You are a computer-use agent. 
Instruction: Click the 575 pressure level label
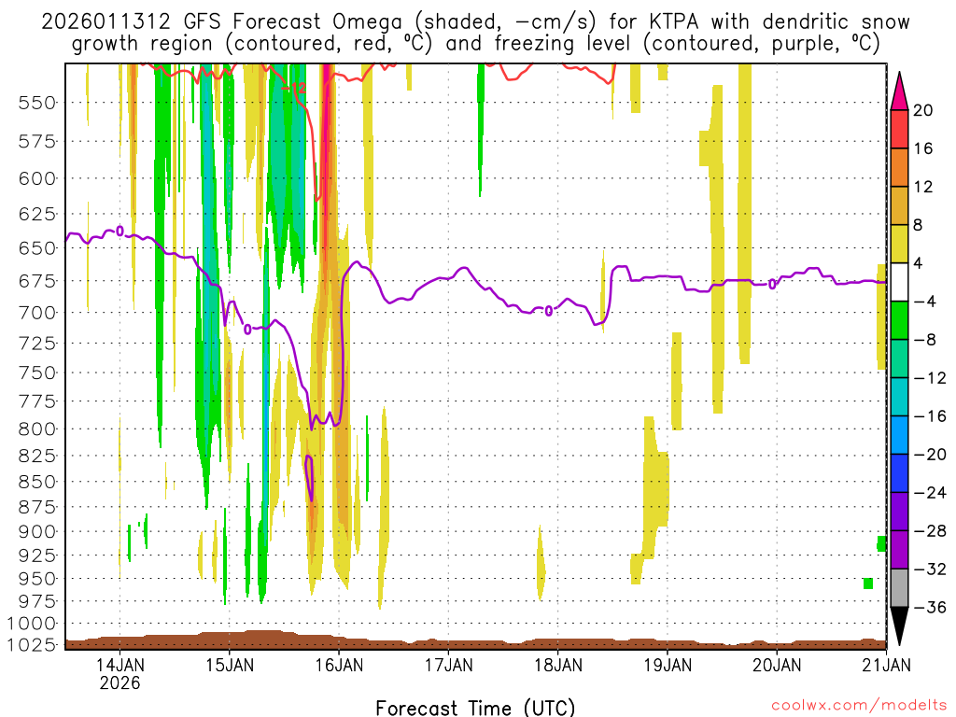coord(37,142)
